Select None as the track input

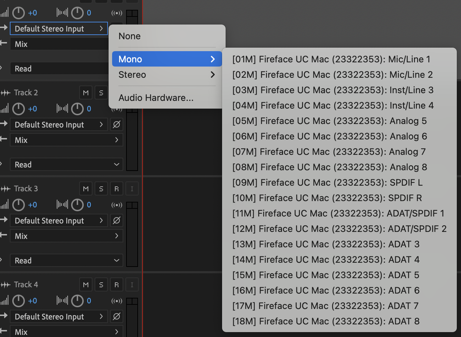tap(130, 36)
